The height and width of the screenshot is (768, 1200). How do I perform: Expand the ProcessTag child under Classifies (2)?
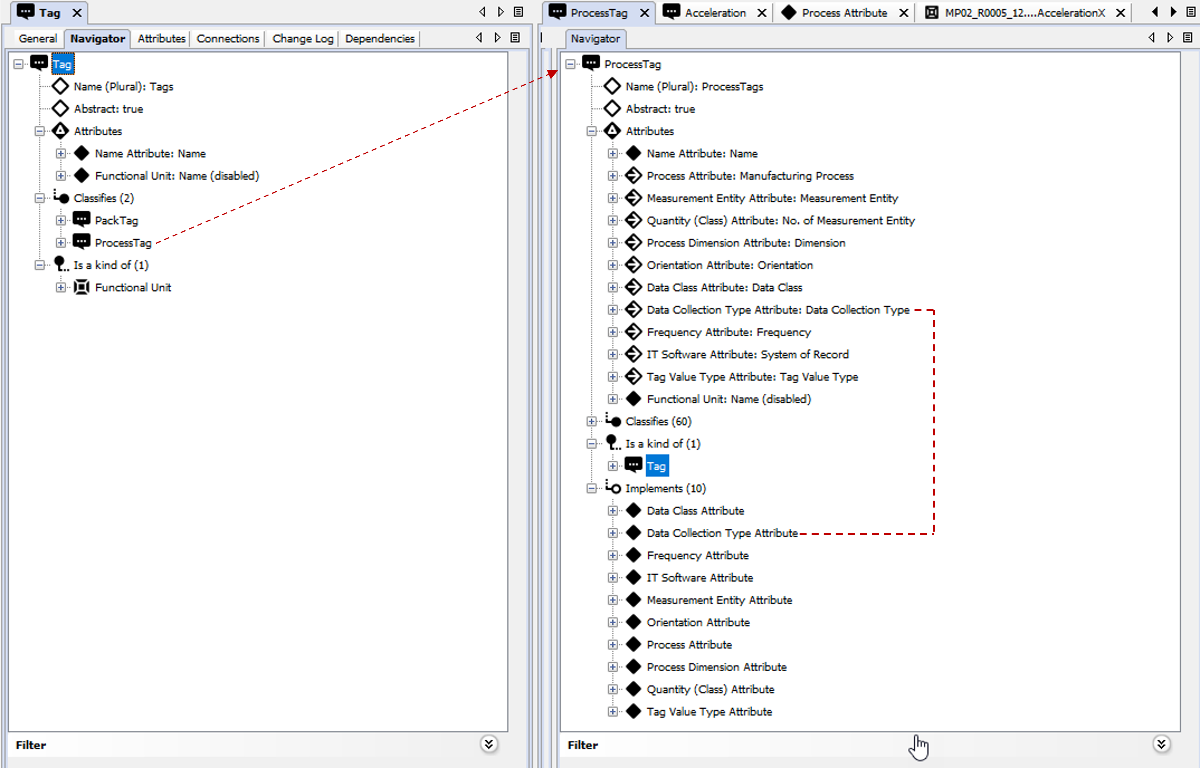coord(60,243)
